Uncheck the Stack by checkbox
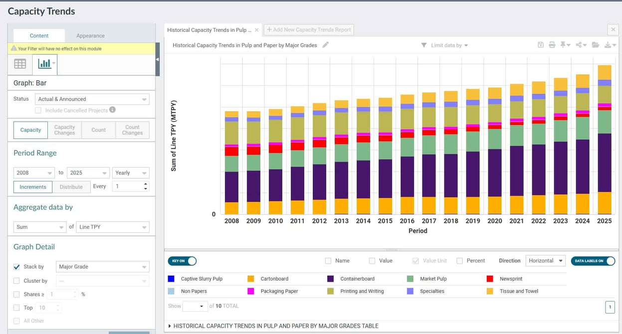 click(x=17, y=267)
